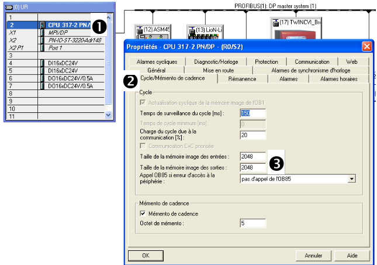Click the Annuler button

[x=313, y=256]
